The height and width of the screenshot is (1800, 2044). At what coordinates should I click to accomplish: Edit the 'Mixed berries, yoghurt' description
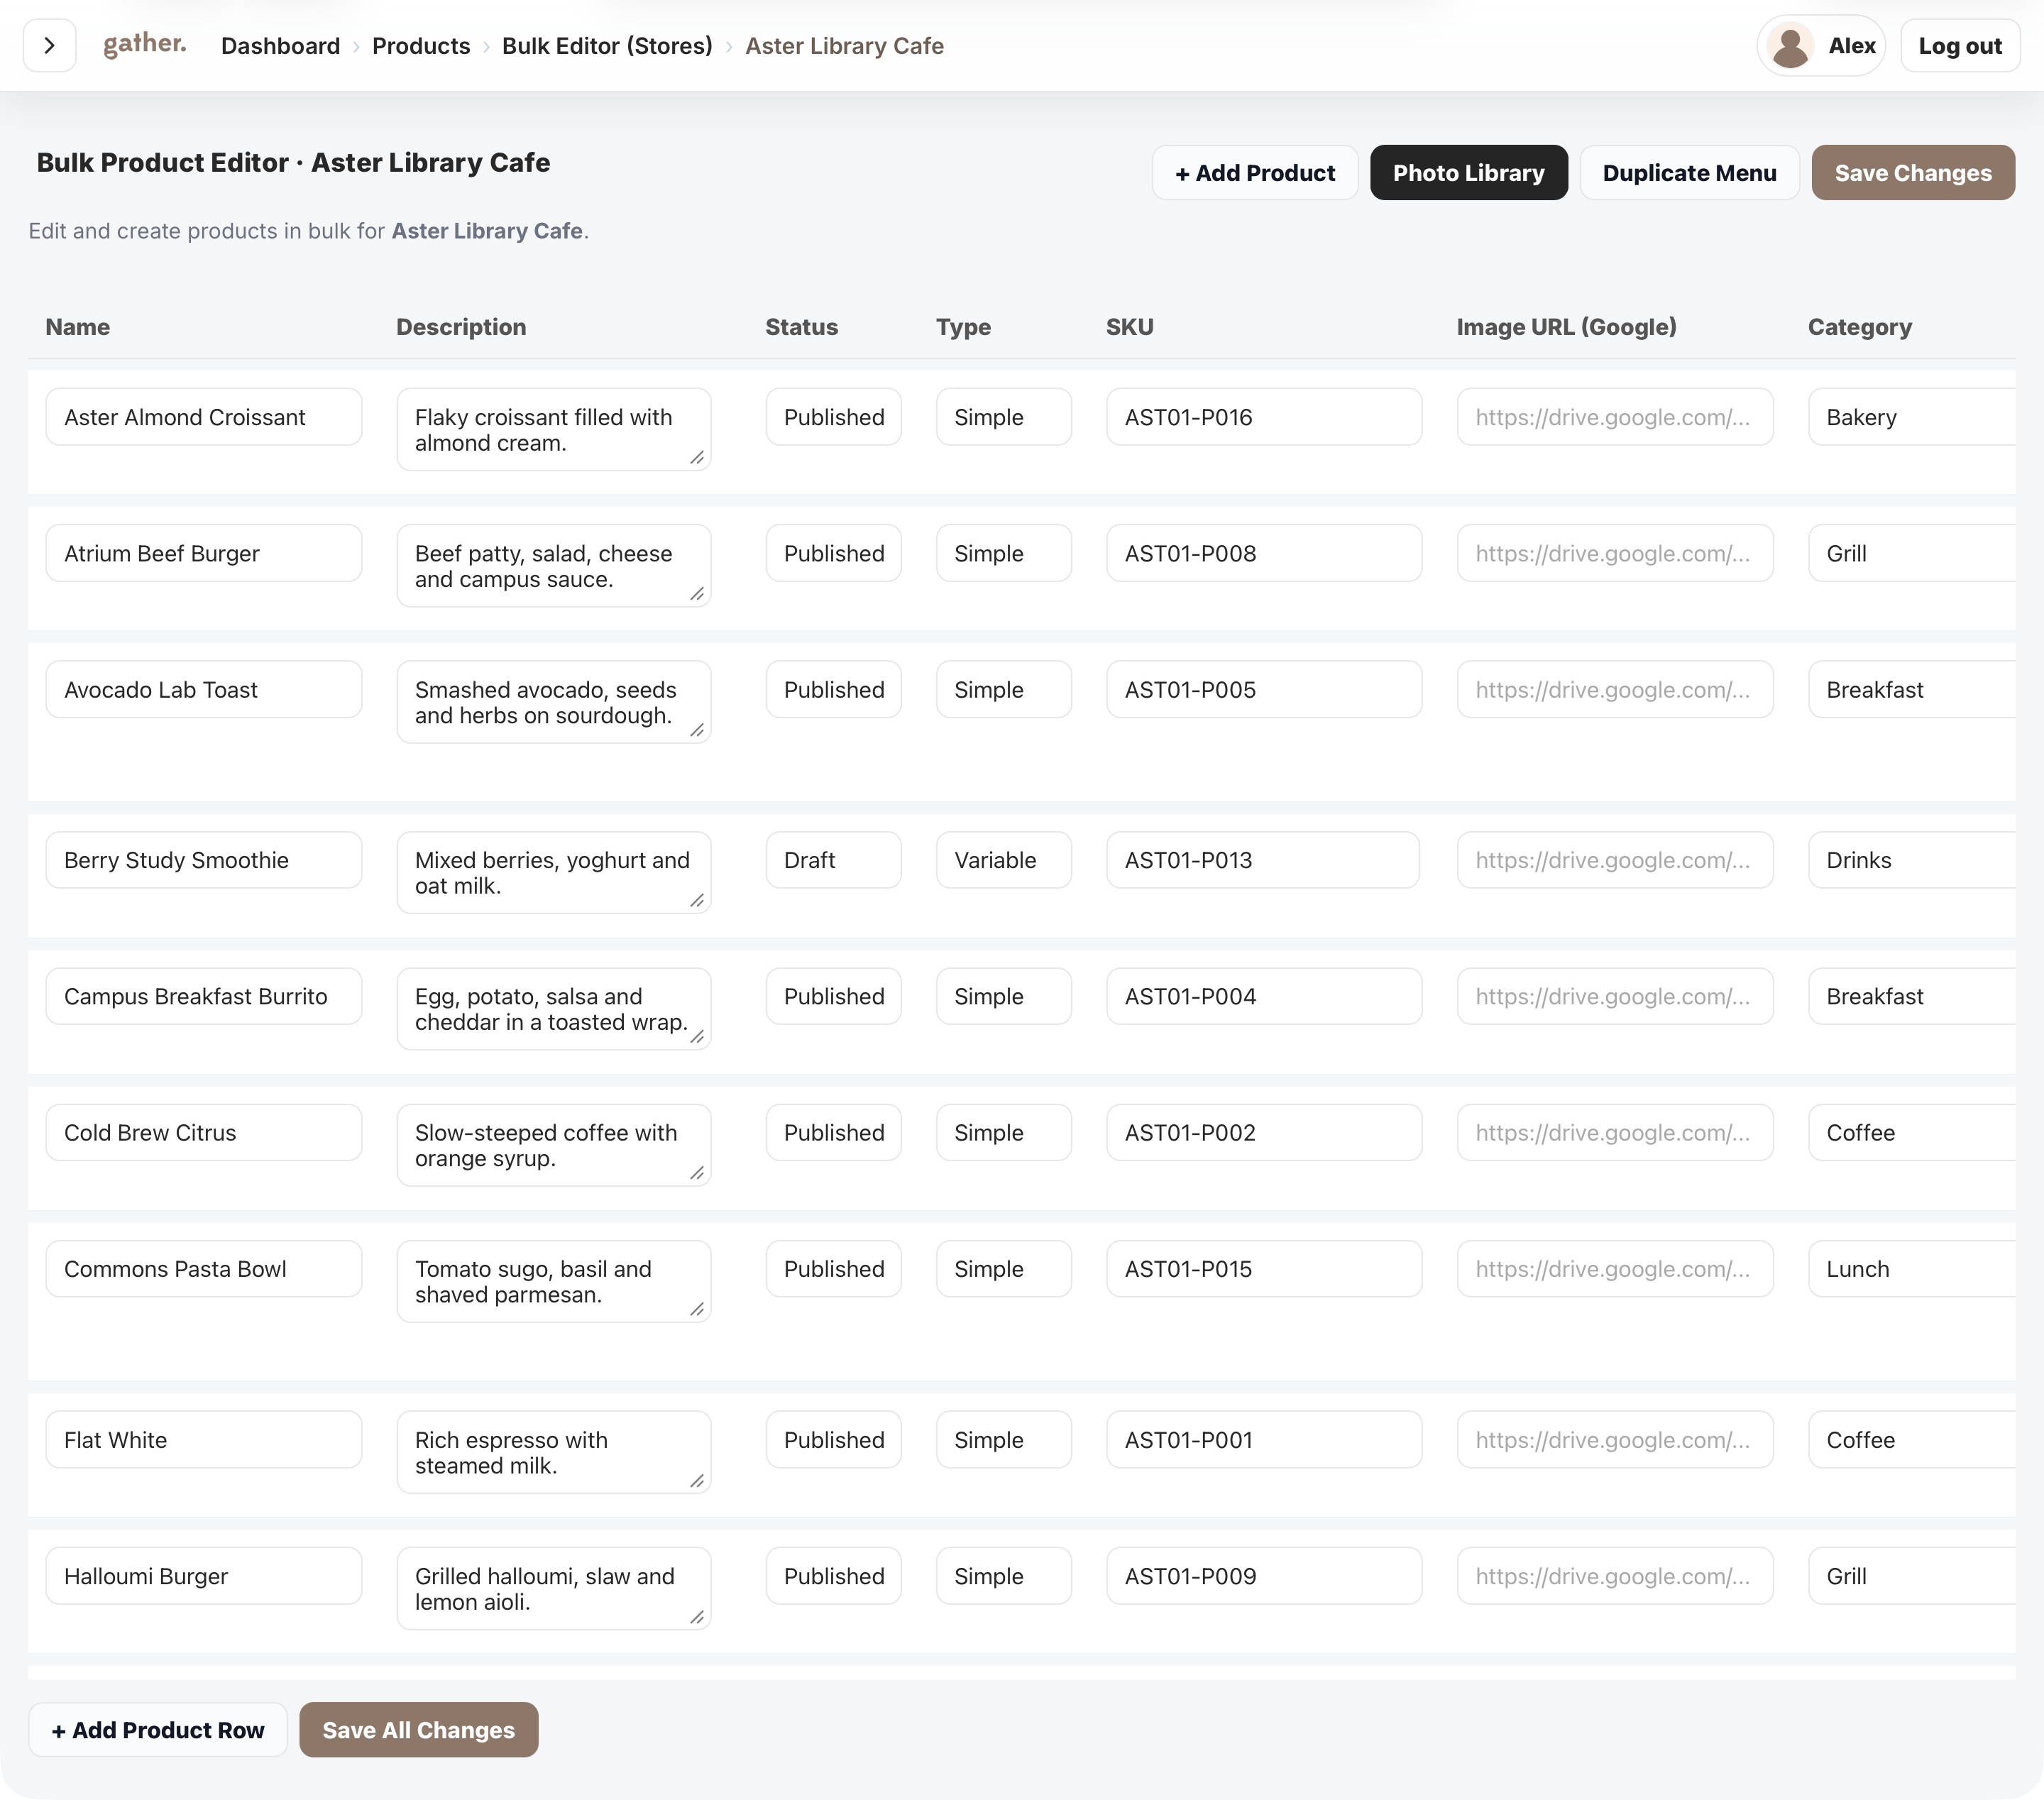pyautogui.click(x=554, y=873)
